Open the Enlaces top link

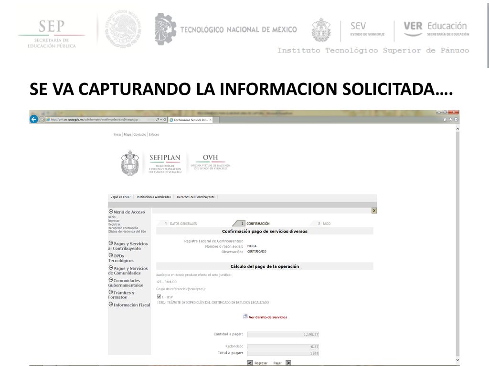click(x=154, y=134)
